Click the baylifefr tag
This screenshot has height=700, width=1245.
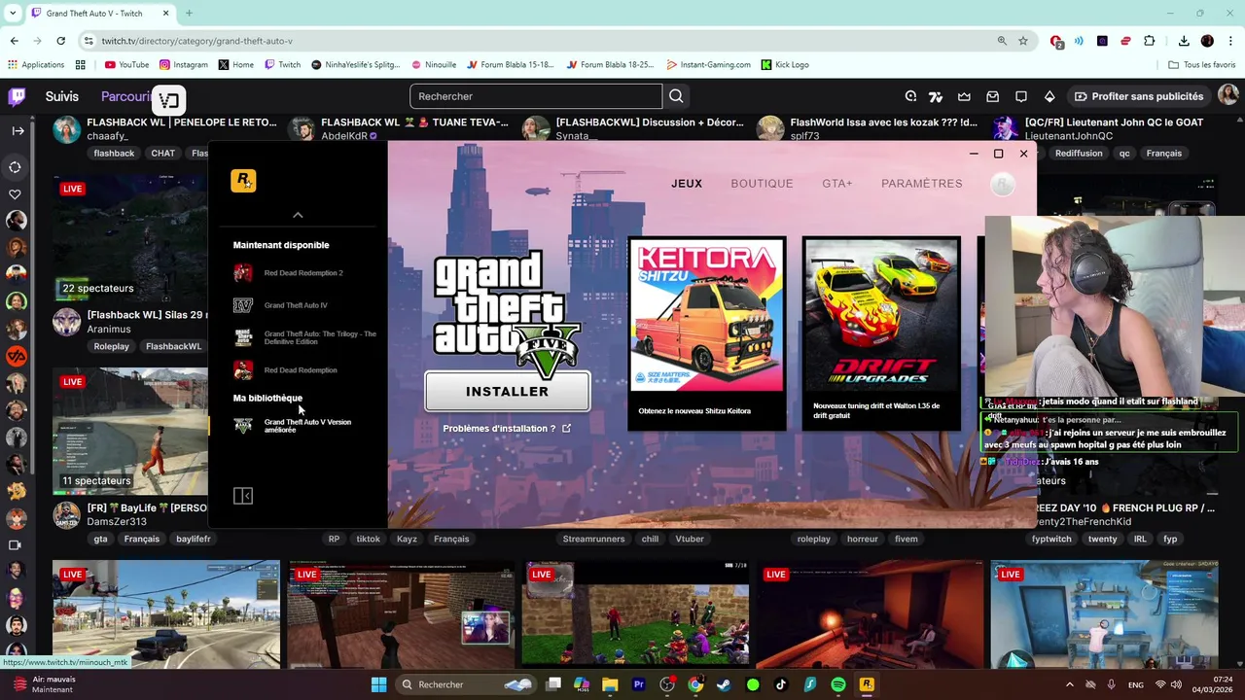tap(194, 539)
